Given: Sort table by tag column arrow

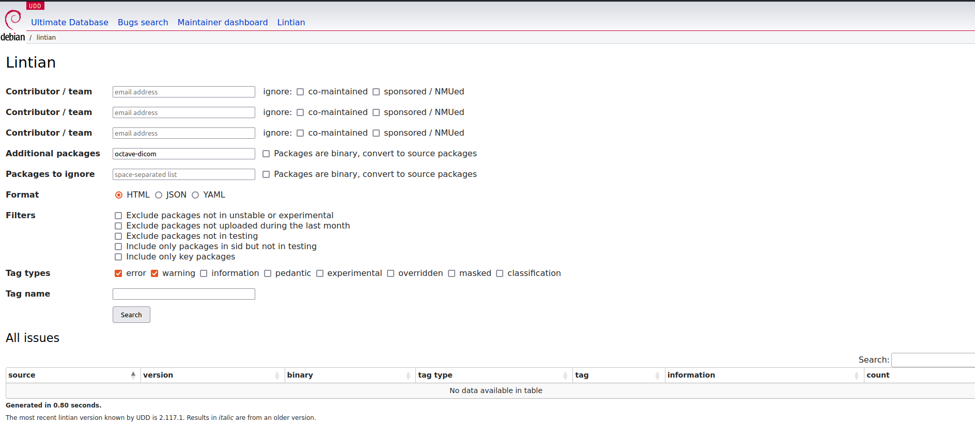Looking at the screenshot, I should (657, 376).
